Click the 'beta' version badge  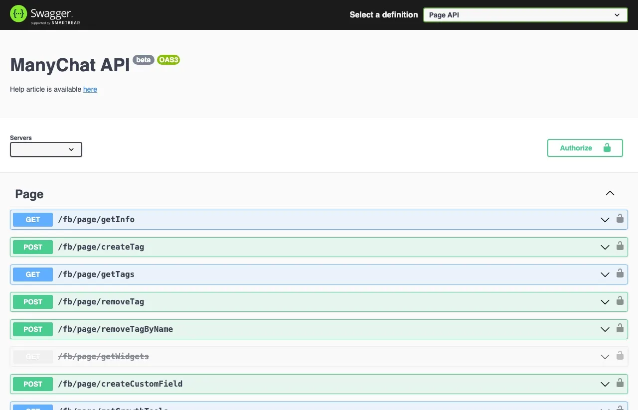144,60
